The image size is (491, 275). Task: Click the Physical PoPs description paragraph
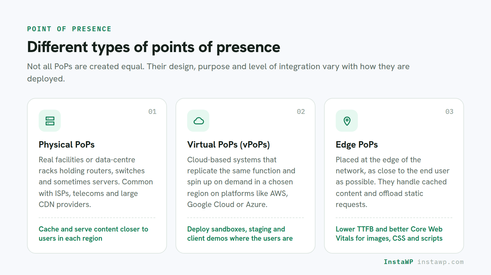pos(96,182)
